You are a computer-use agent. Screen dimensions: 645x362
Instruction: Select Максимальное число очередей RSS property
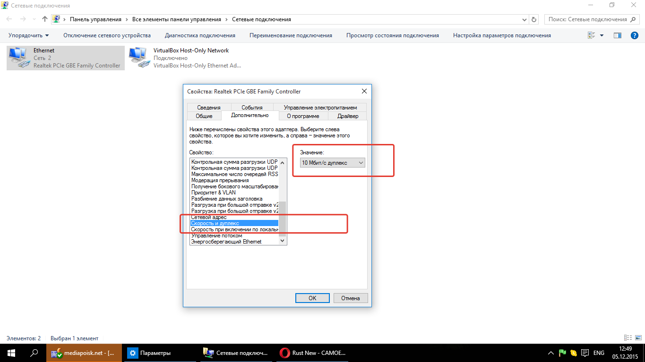pyautogui.click(x=234, y=174)
